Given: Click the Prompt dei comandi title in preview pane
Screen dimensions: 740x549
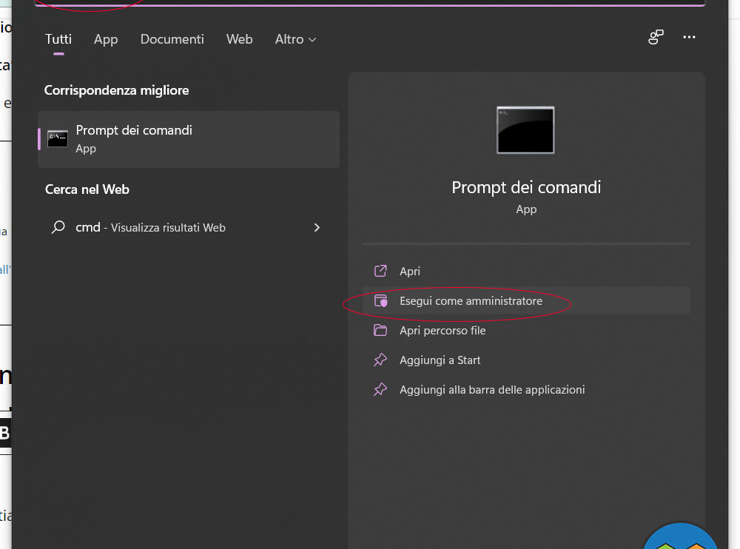Looking at the screenshot, I should click(x=526, y=187).
